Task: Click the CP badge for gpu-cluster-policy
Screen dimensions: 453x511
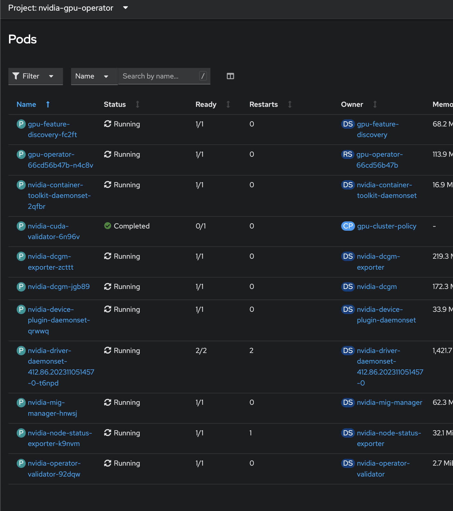Action: (348, 226)
